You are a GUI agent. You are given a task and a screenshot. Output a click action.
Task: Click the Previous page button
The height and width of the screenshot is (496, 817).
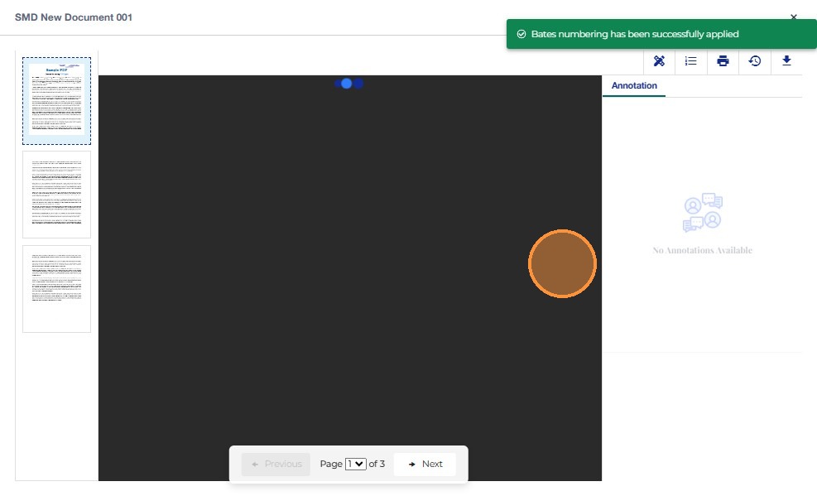[x=276, y=464]
